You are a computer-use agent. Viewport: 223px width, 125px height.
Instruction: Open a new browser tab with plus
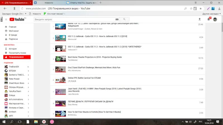pos(100,2)
